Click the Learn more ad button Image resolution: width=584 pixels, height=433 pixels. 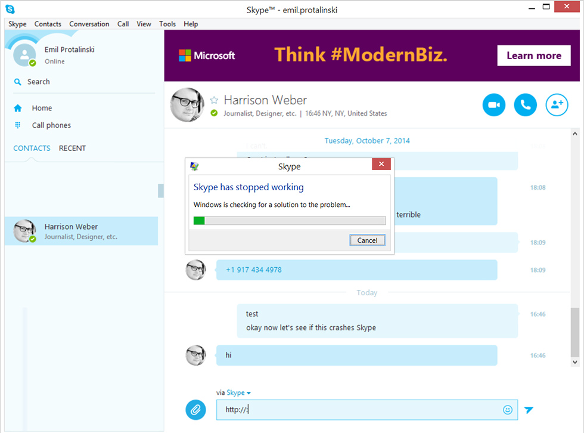(x=533, y=55)
